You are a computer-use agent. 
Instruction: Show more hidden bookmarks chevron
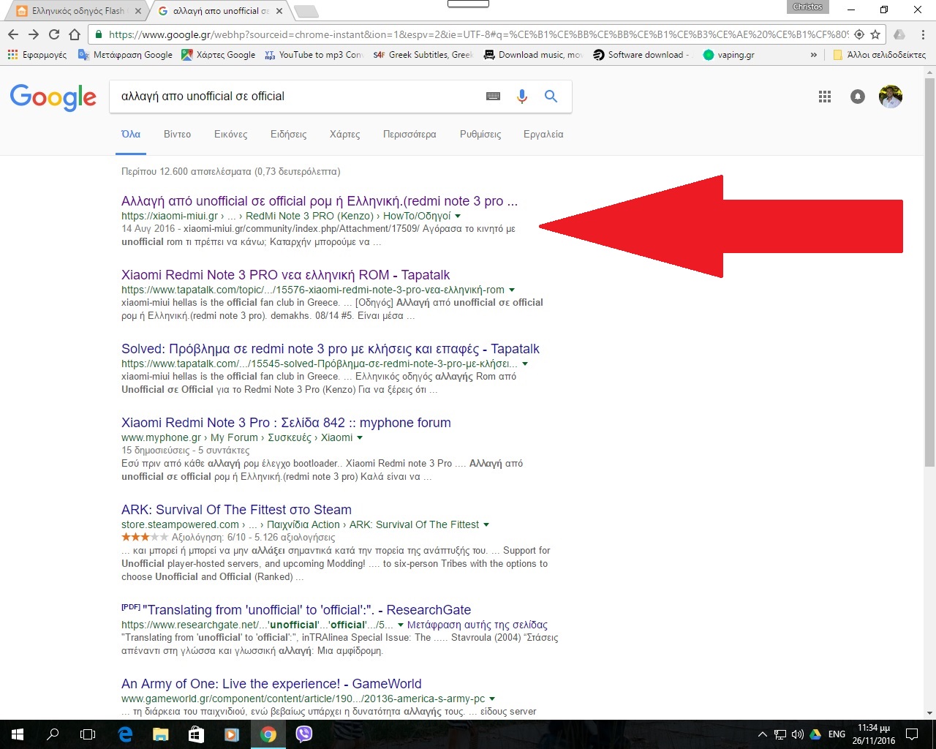[x=814, y=55]
